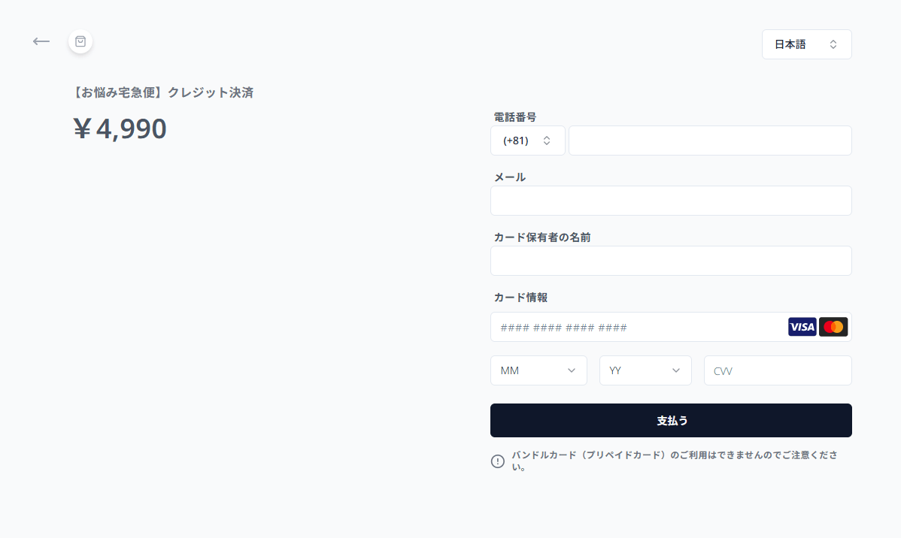Focus the カード保有者の名前 name field
This screenshot has width=901, height=538.
pyautogui.click(x=671, y=261)
